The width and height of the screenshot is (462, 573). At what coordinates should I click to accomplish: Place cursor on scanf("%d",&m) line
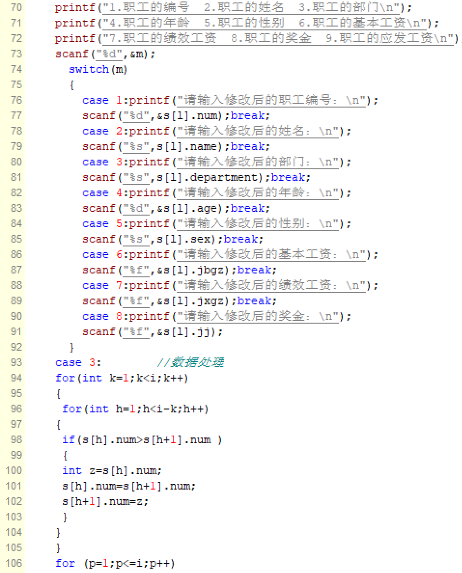click(105, 54)
